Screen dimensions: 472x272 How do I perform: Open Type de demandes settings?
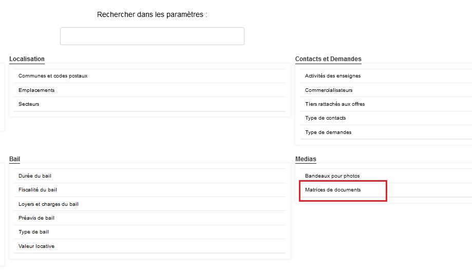328,132
